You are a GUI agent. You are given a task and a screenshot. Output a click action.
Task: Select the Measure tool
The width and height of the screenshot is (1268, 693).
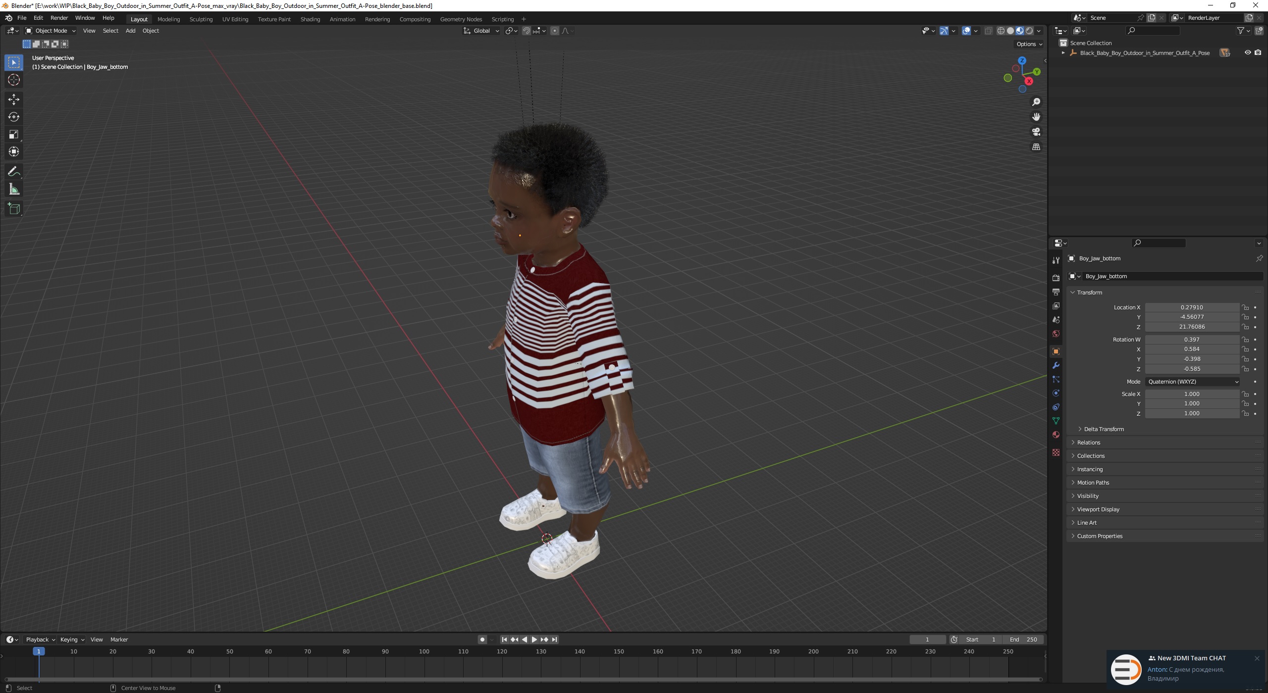pos(14,189)
